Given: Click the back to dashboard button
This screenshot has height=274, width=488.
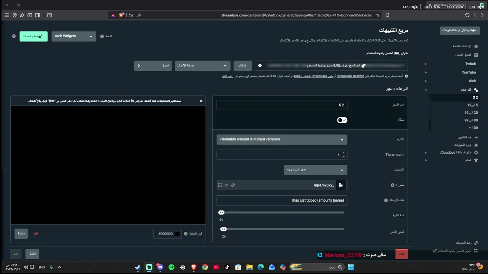Looking at the screenshot, I should 460,30.
